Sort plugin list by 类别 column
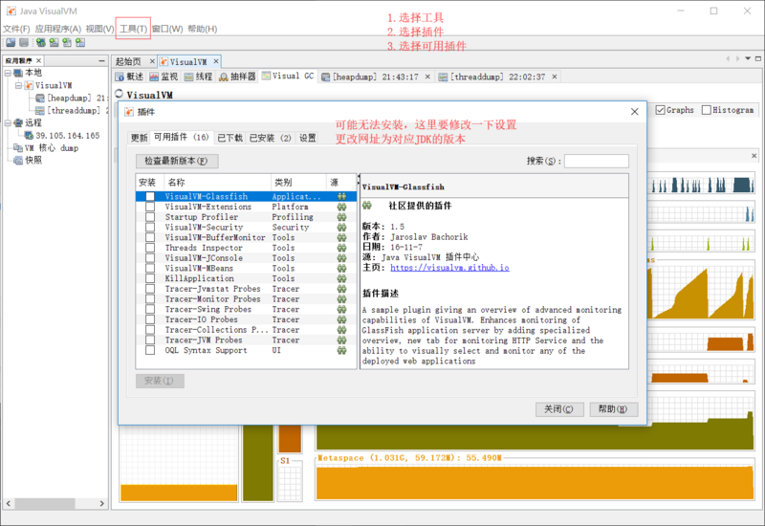 (x=298, y=183)
